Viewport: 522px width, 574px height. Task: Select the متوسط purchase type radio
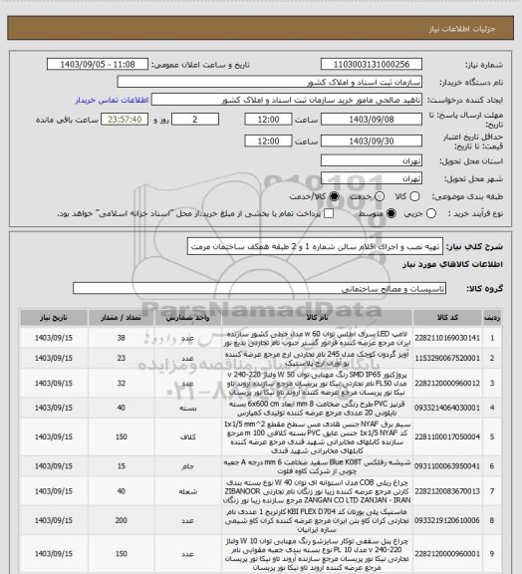click(x=391, y=213)
